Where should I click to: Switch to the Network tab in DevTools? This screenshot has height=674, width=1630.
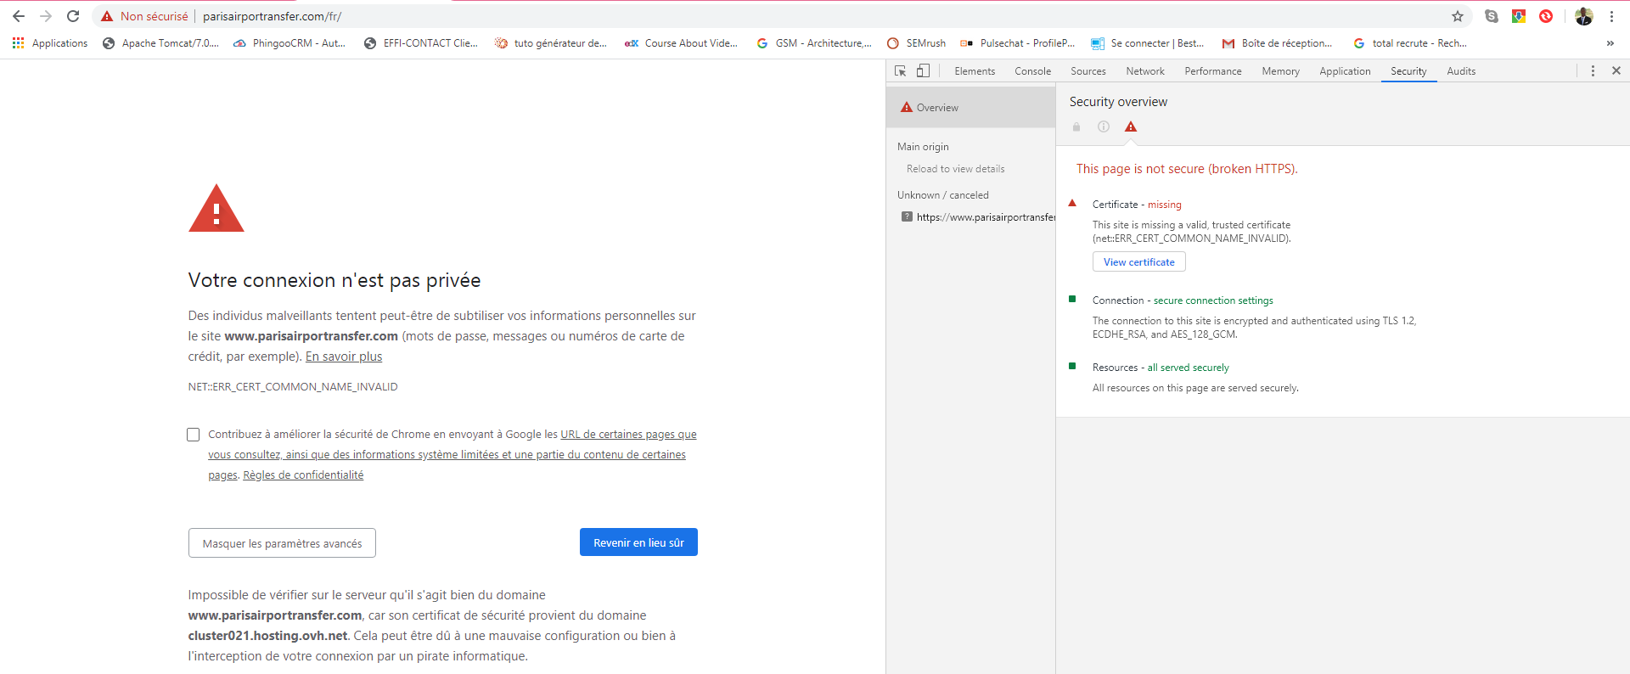pyautogui.click(x=1144, y=71)
